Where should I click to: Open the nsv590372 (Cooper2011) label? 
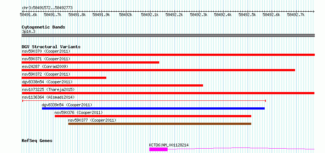(46, 74)
